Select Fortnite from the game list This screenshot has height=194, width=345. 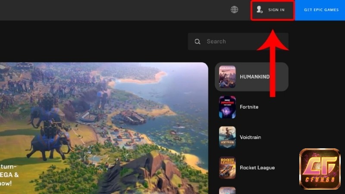(x=251, y=107)
